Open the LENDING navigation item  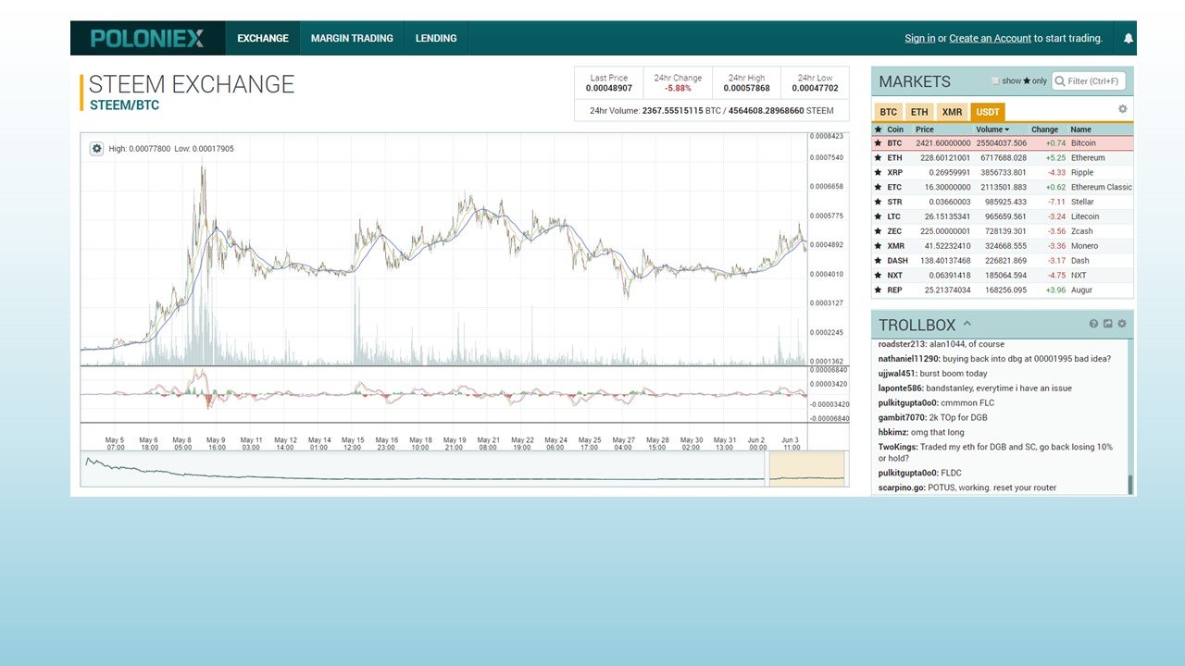[x=436, y=39]
